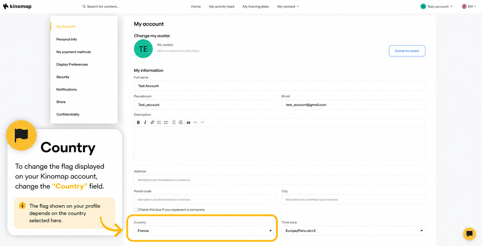Toggle italic formatting in the description toolbar

coord(145,122)
